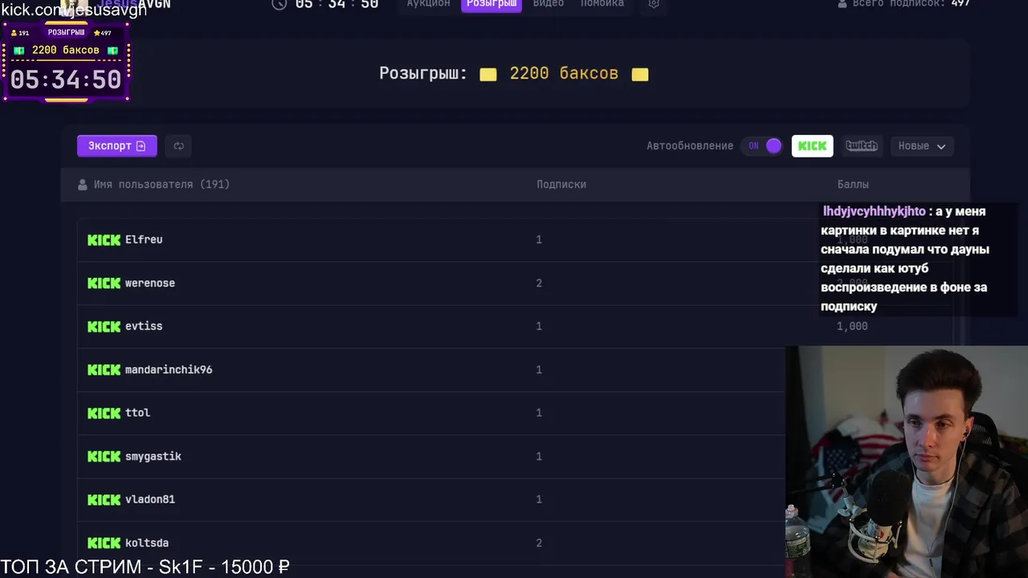
Task: Click the streamer webcam feed
Action: [x=907, y=462]
